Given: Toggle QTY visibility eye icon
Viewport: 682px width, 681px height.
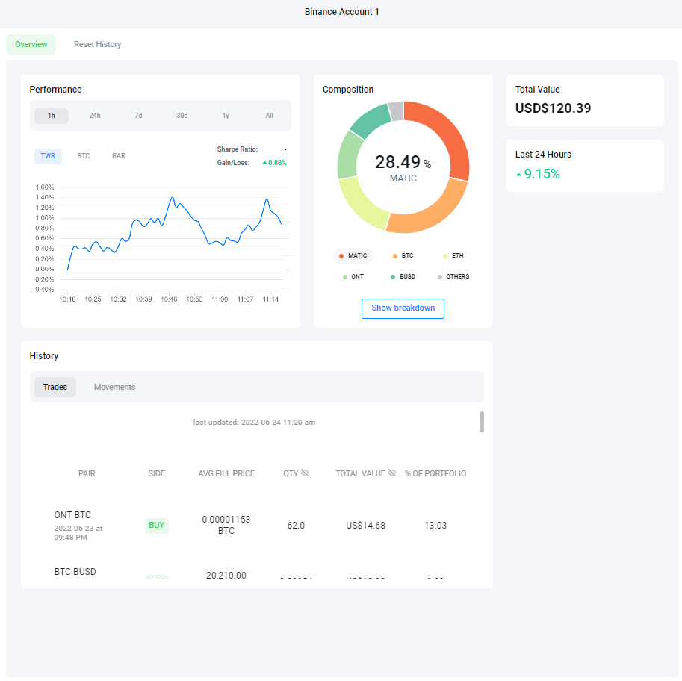Looking at the screenshot, I should [305, 473].
